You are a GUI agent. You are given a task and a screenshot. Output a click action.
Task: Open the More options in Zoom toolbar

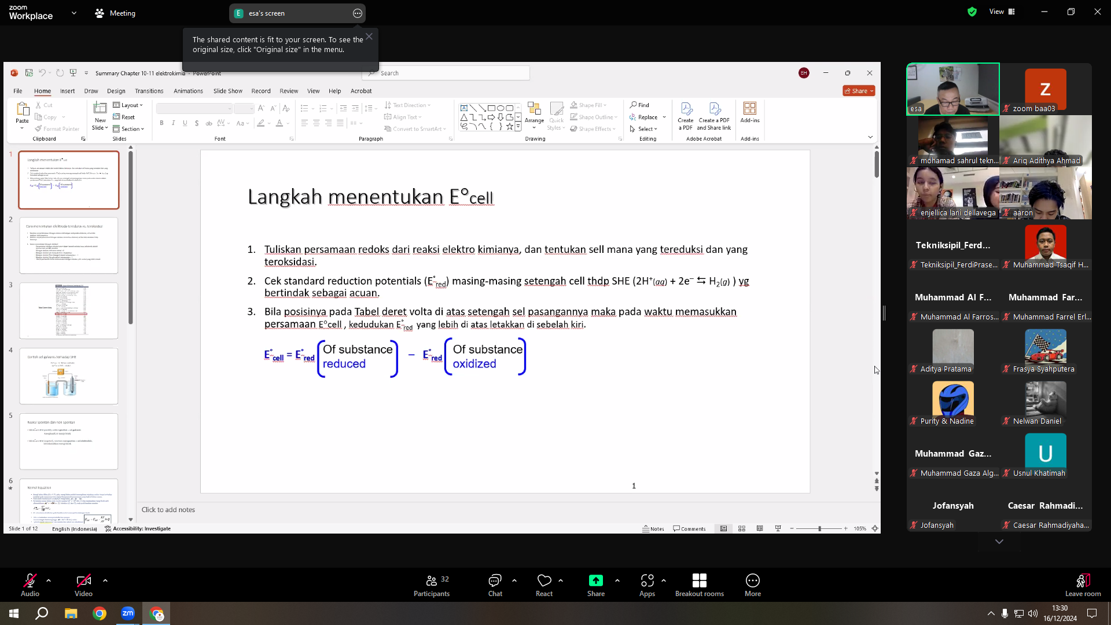[x=753, y=584]
